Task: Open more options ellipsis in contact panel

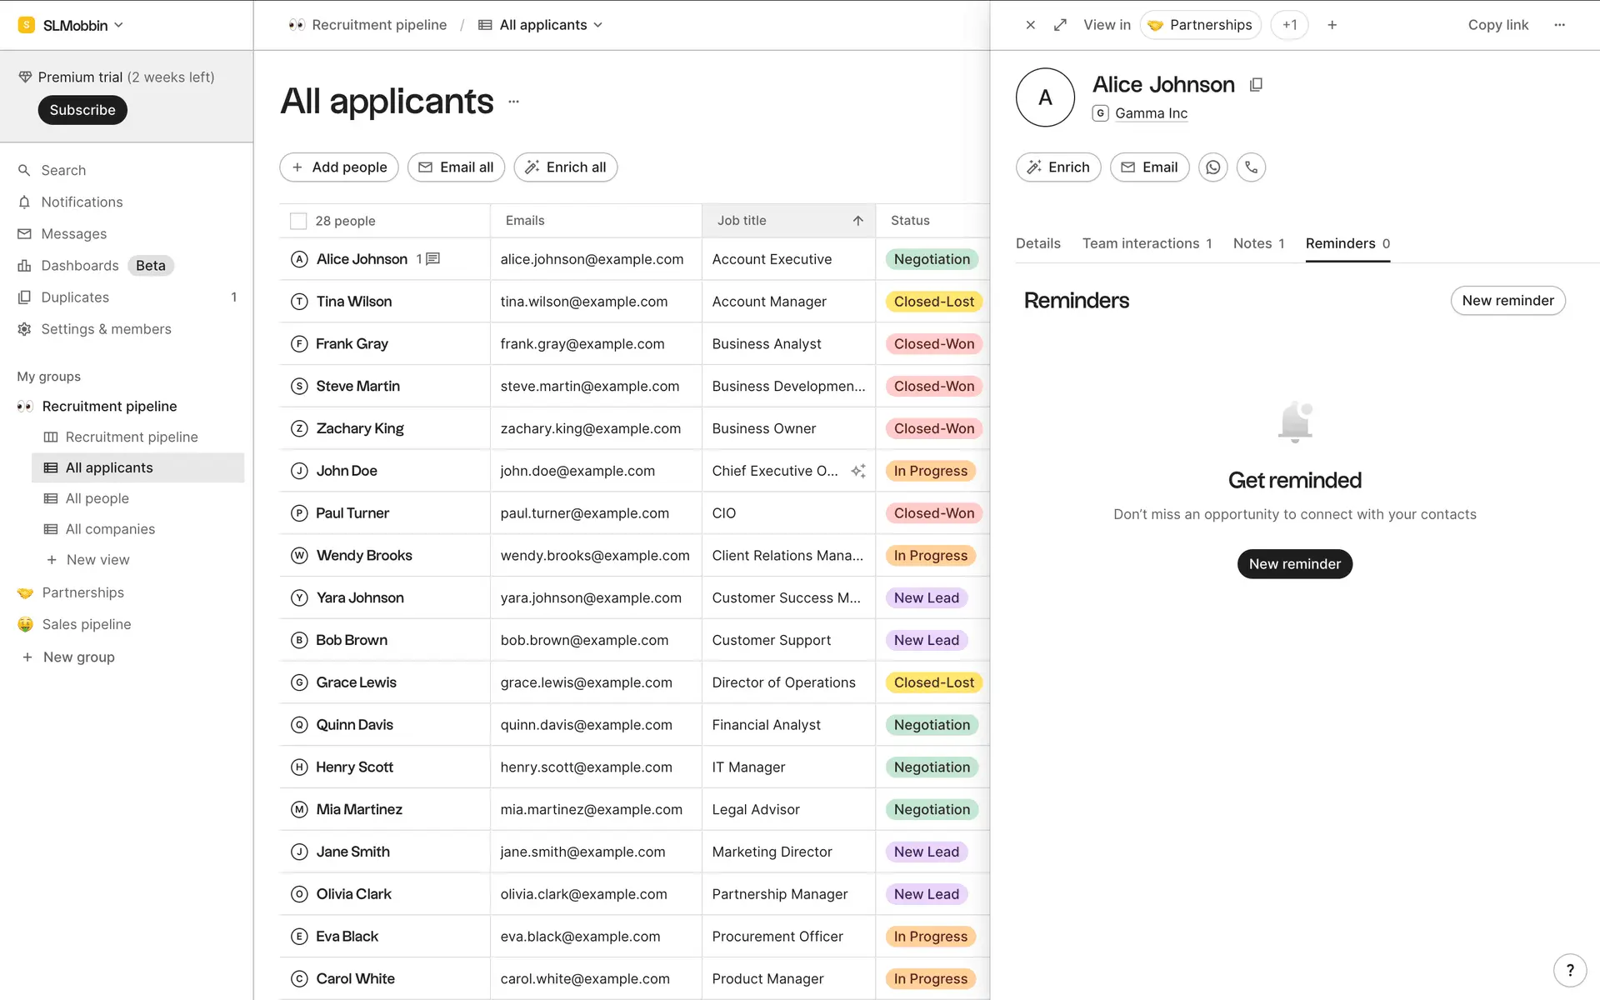Action: [x=1559, y=25]
